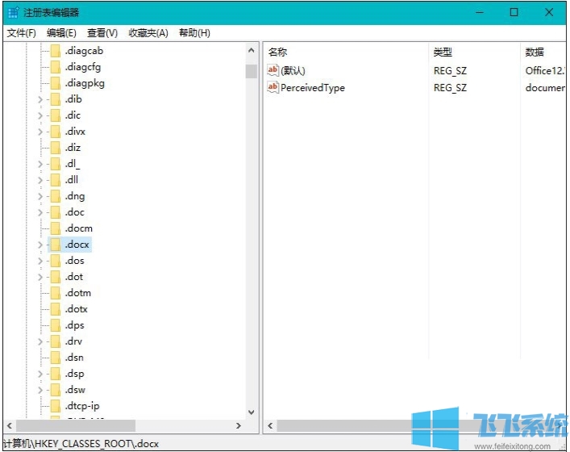The height and width of the screenshot is (452, 570).
Task: Expand the .drv tree node
Action: point(40,341)
